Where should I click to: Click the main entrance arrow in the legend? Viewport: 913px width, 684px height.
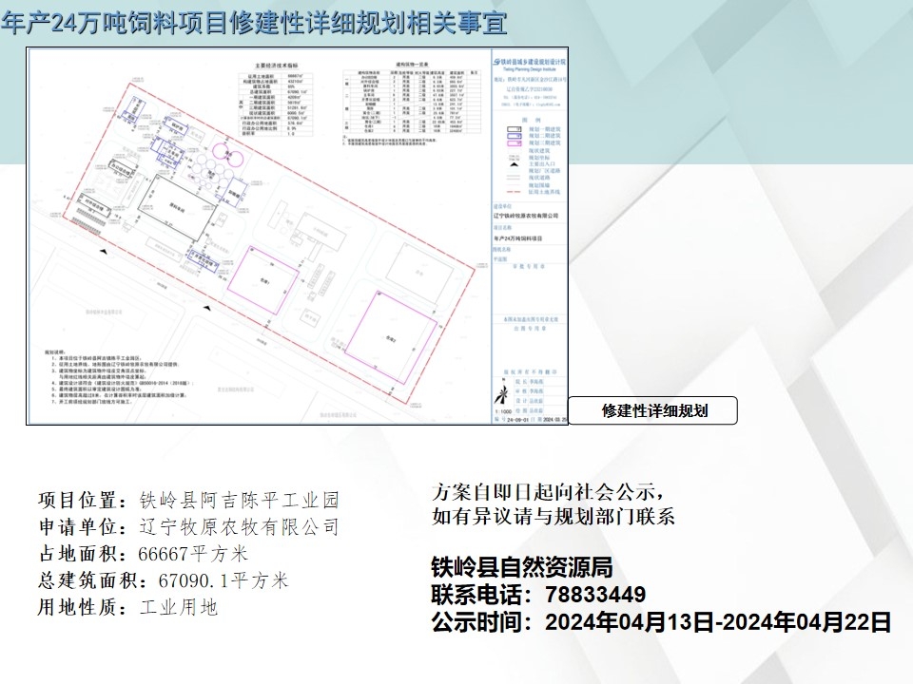(x=515, y=164)
